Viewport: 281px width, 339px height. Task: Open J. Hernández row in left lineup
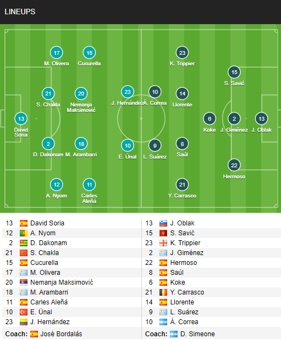pyautogui.click(x=71, y=322)
